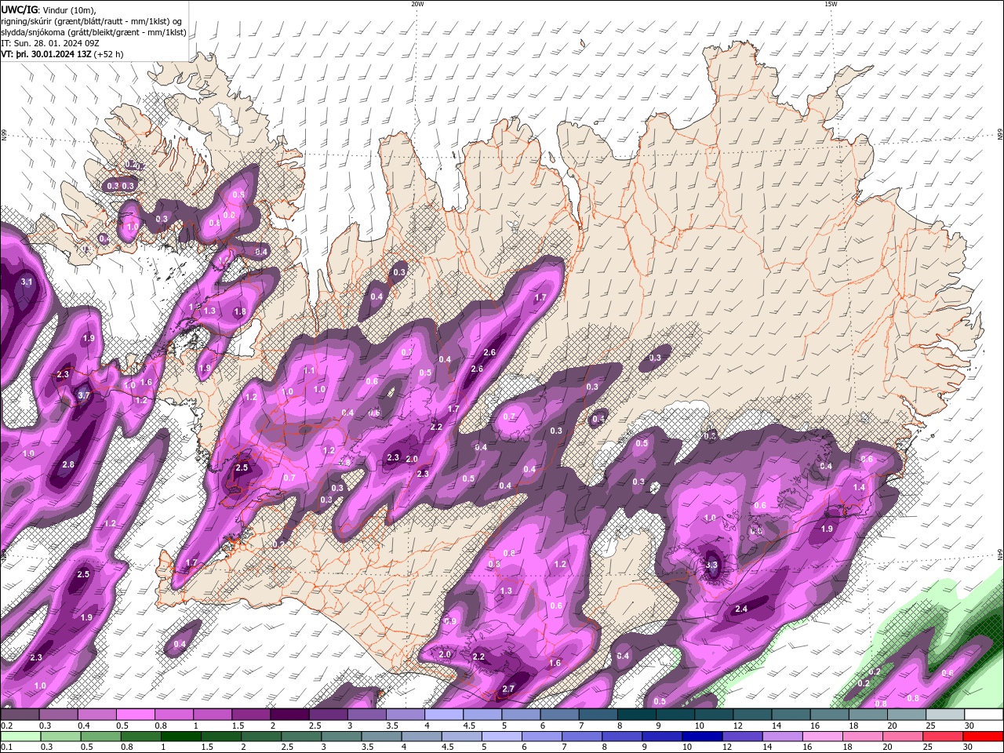Click the 1.4 precipitation value on the map
This screenshot has height=753, width=1004.
859,487
